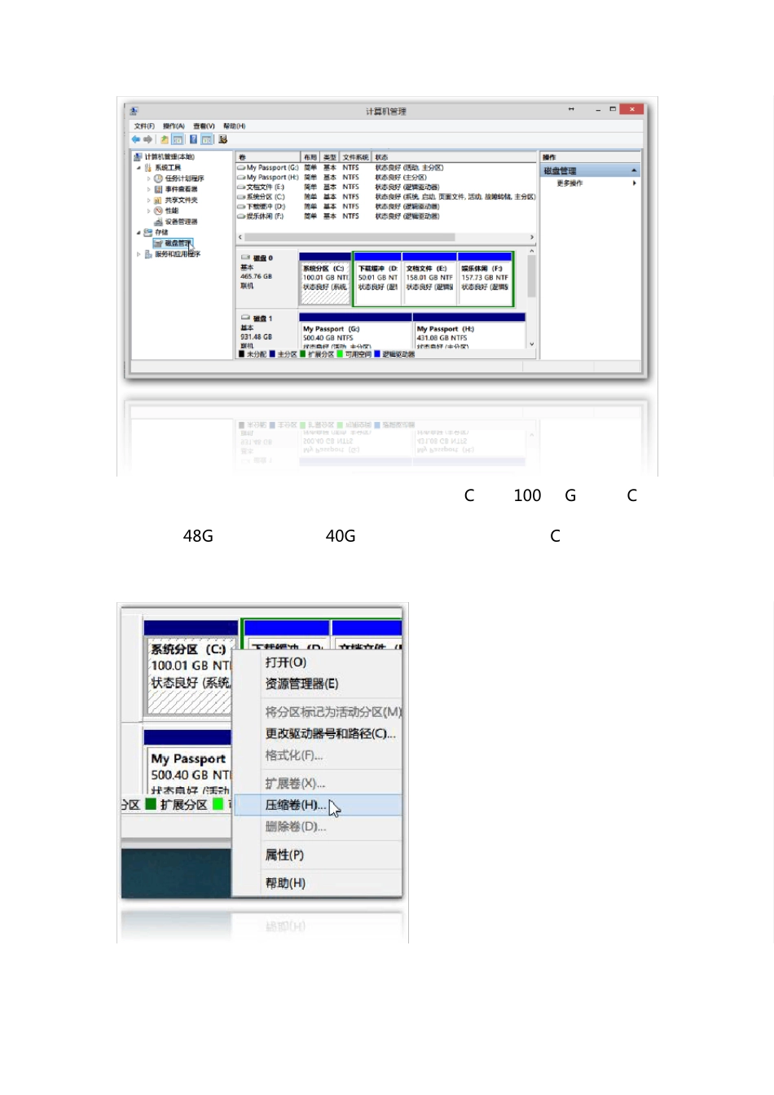Image resolution: width=774 pixels, height=1095 pixels.
Task: Click the 卷 column header
Action: click(x=268, y=157)
